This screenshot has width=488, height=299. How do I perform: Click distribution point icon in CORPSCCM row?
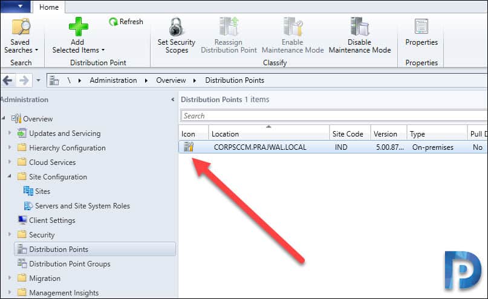pos(189,147)
